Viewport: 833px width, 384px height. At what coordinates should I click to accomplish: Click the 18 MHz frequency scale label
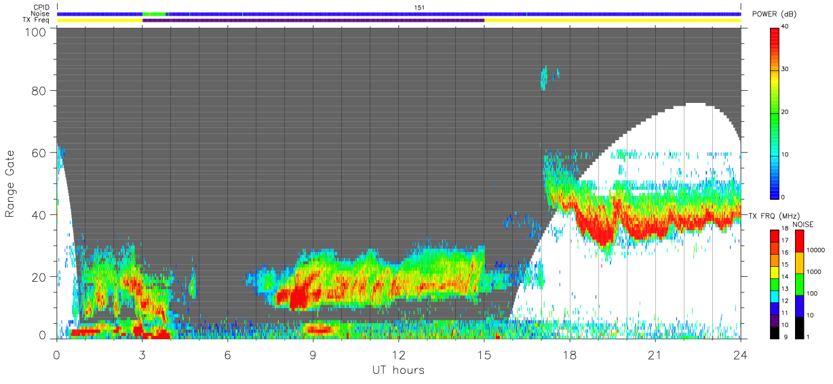coord(784,230)
